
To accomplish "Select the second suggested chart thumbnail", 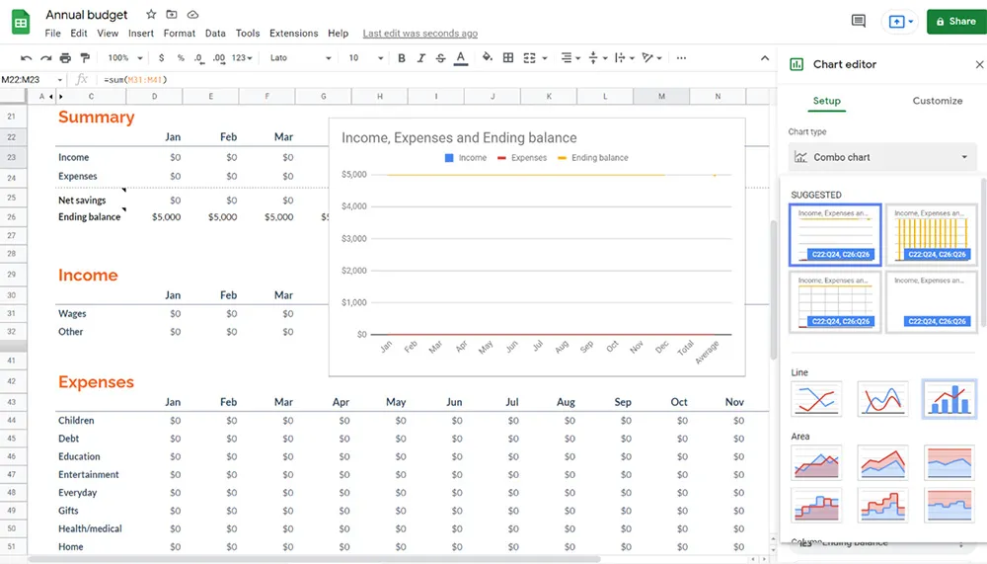I will point(930,235).
